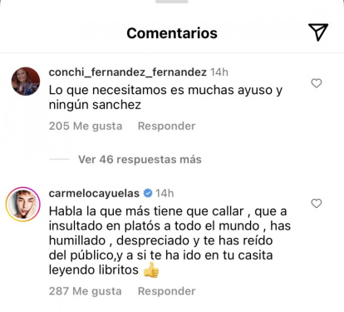This screenshot has width=344, height=312.
Task: View the 287 Me gusta likes list
Action: (x=86, y=291)
